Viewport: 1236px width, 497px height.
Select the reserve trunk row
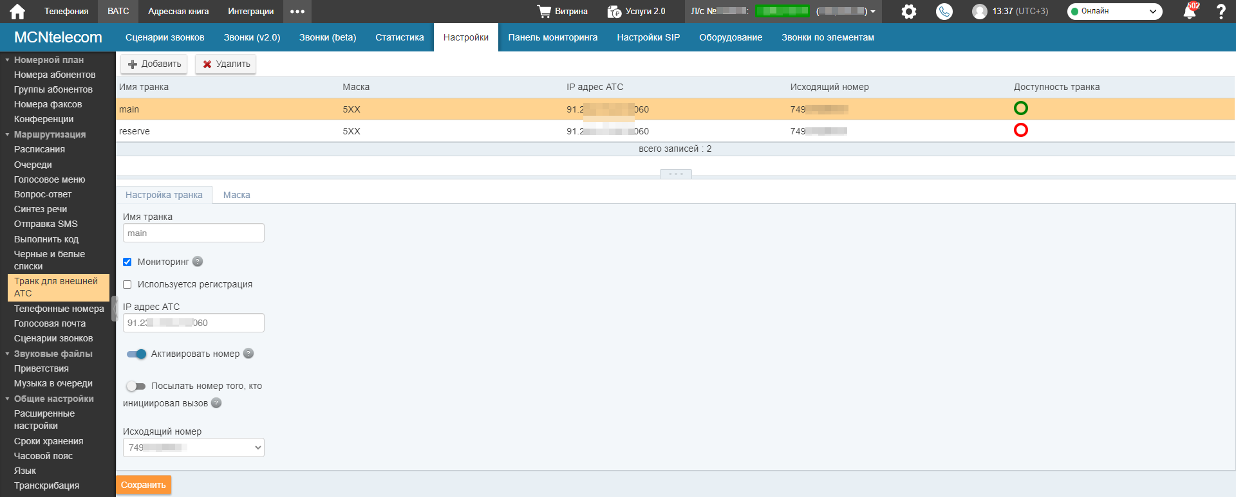675,131
